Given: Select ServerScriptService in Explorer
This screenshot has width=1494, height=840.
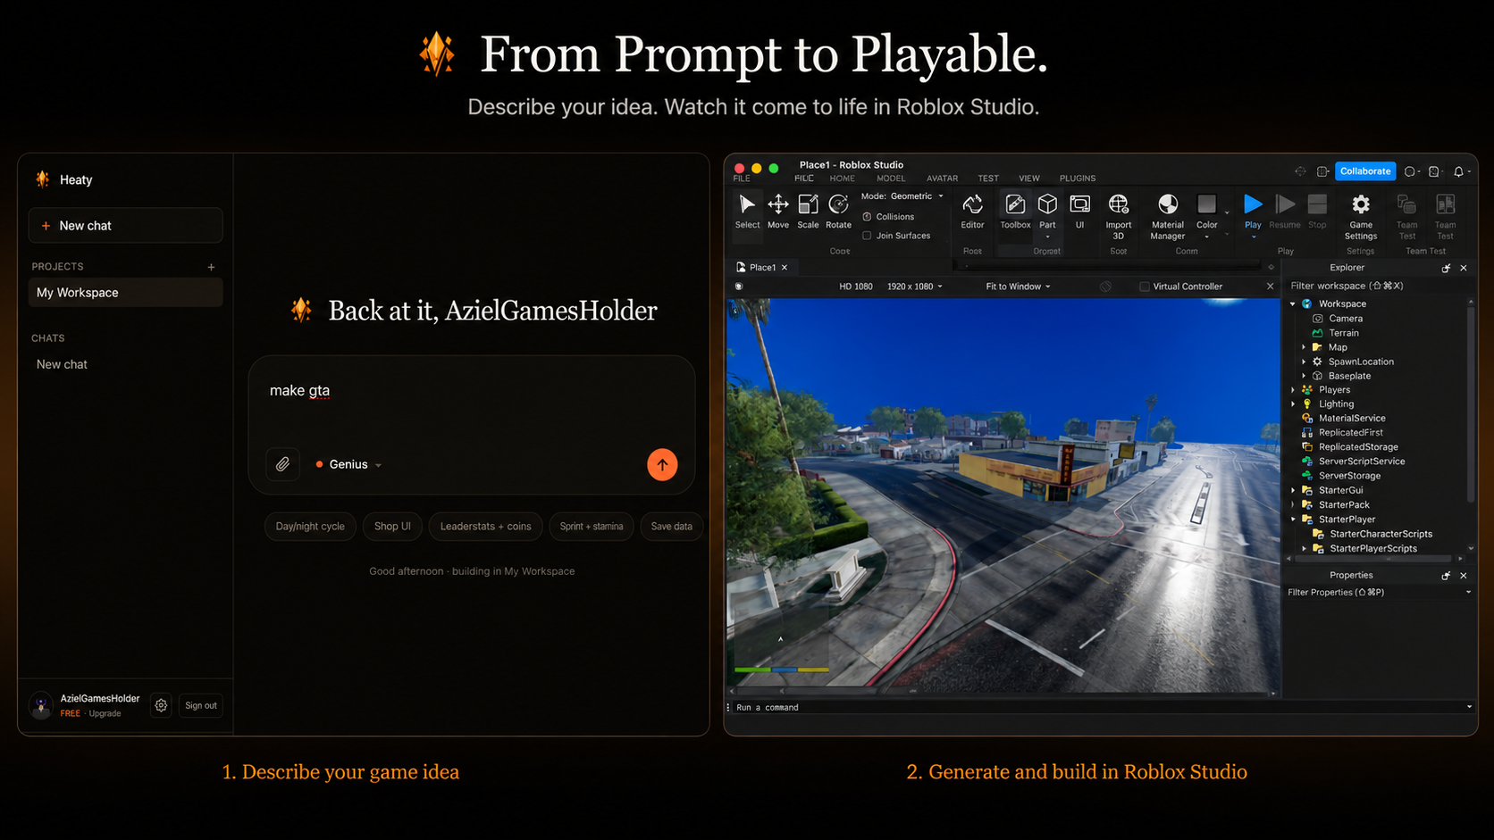Looking at the screenshot, I should [x=1362, y=462].
